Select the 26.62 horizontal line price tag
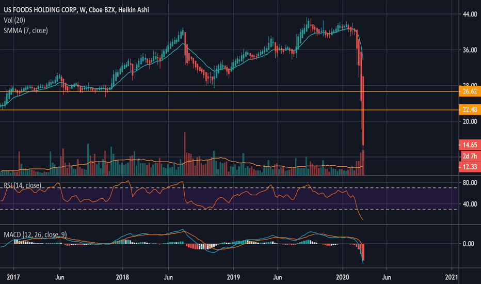The width and height of the screenshot is (481, 284). [x=470, y=91]
